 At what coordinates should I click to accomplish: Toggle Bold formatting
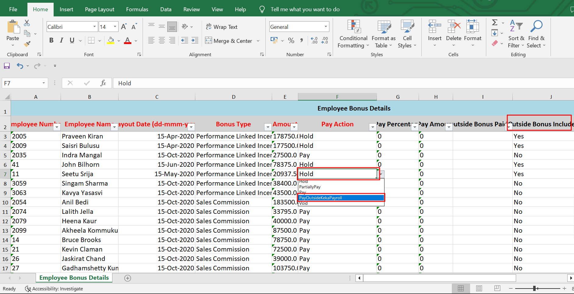pyautogui.click(x=51, y=40)
